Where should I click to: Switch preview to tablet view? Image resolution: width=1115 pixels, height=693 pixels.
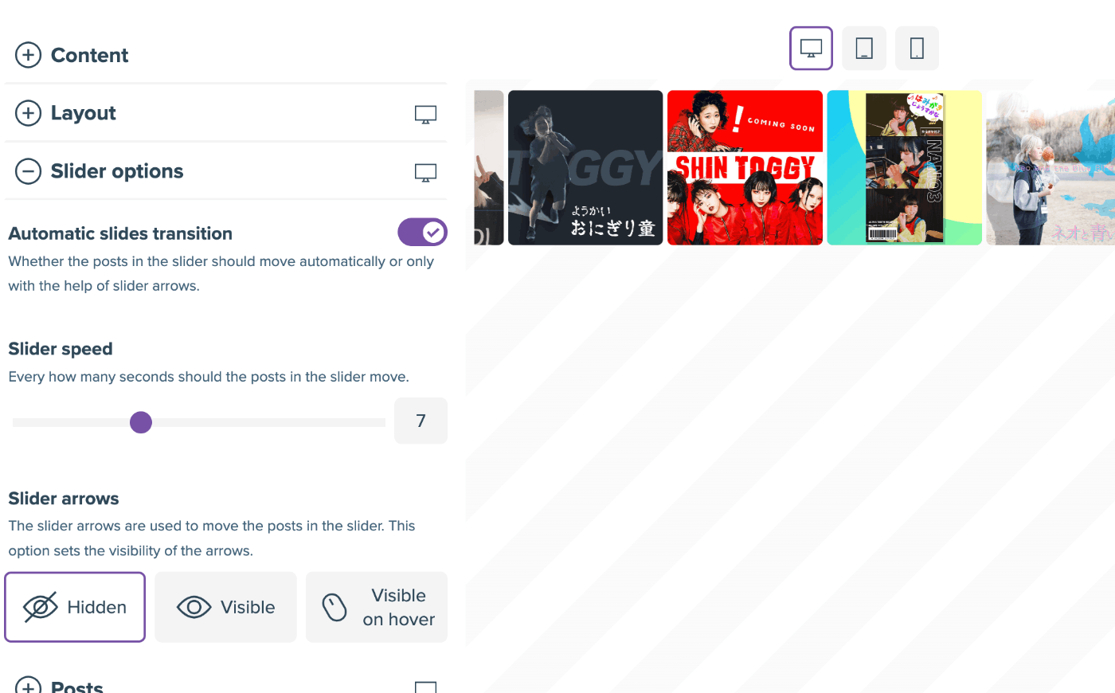(864, 48)
